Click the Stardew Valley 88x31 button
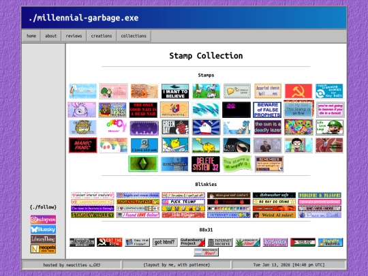 [331, 242]
